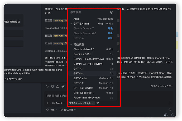
Task: Click the 'Investigated GitHub' step text
Action: pos(56,28)
